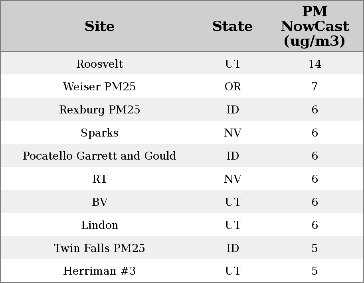Select the value 5 in Herriman #3 row
Viewport: 364px width, 283px height.
[315, 271]
